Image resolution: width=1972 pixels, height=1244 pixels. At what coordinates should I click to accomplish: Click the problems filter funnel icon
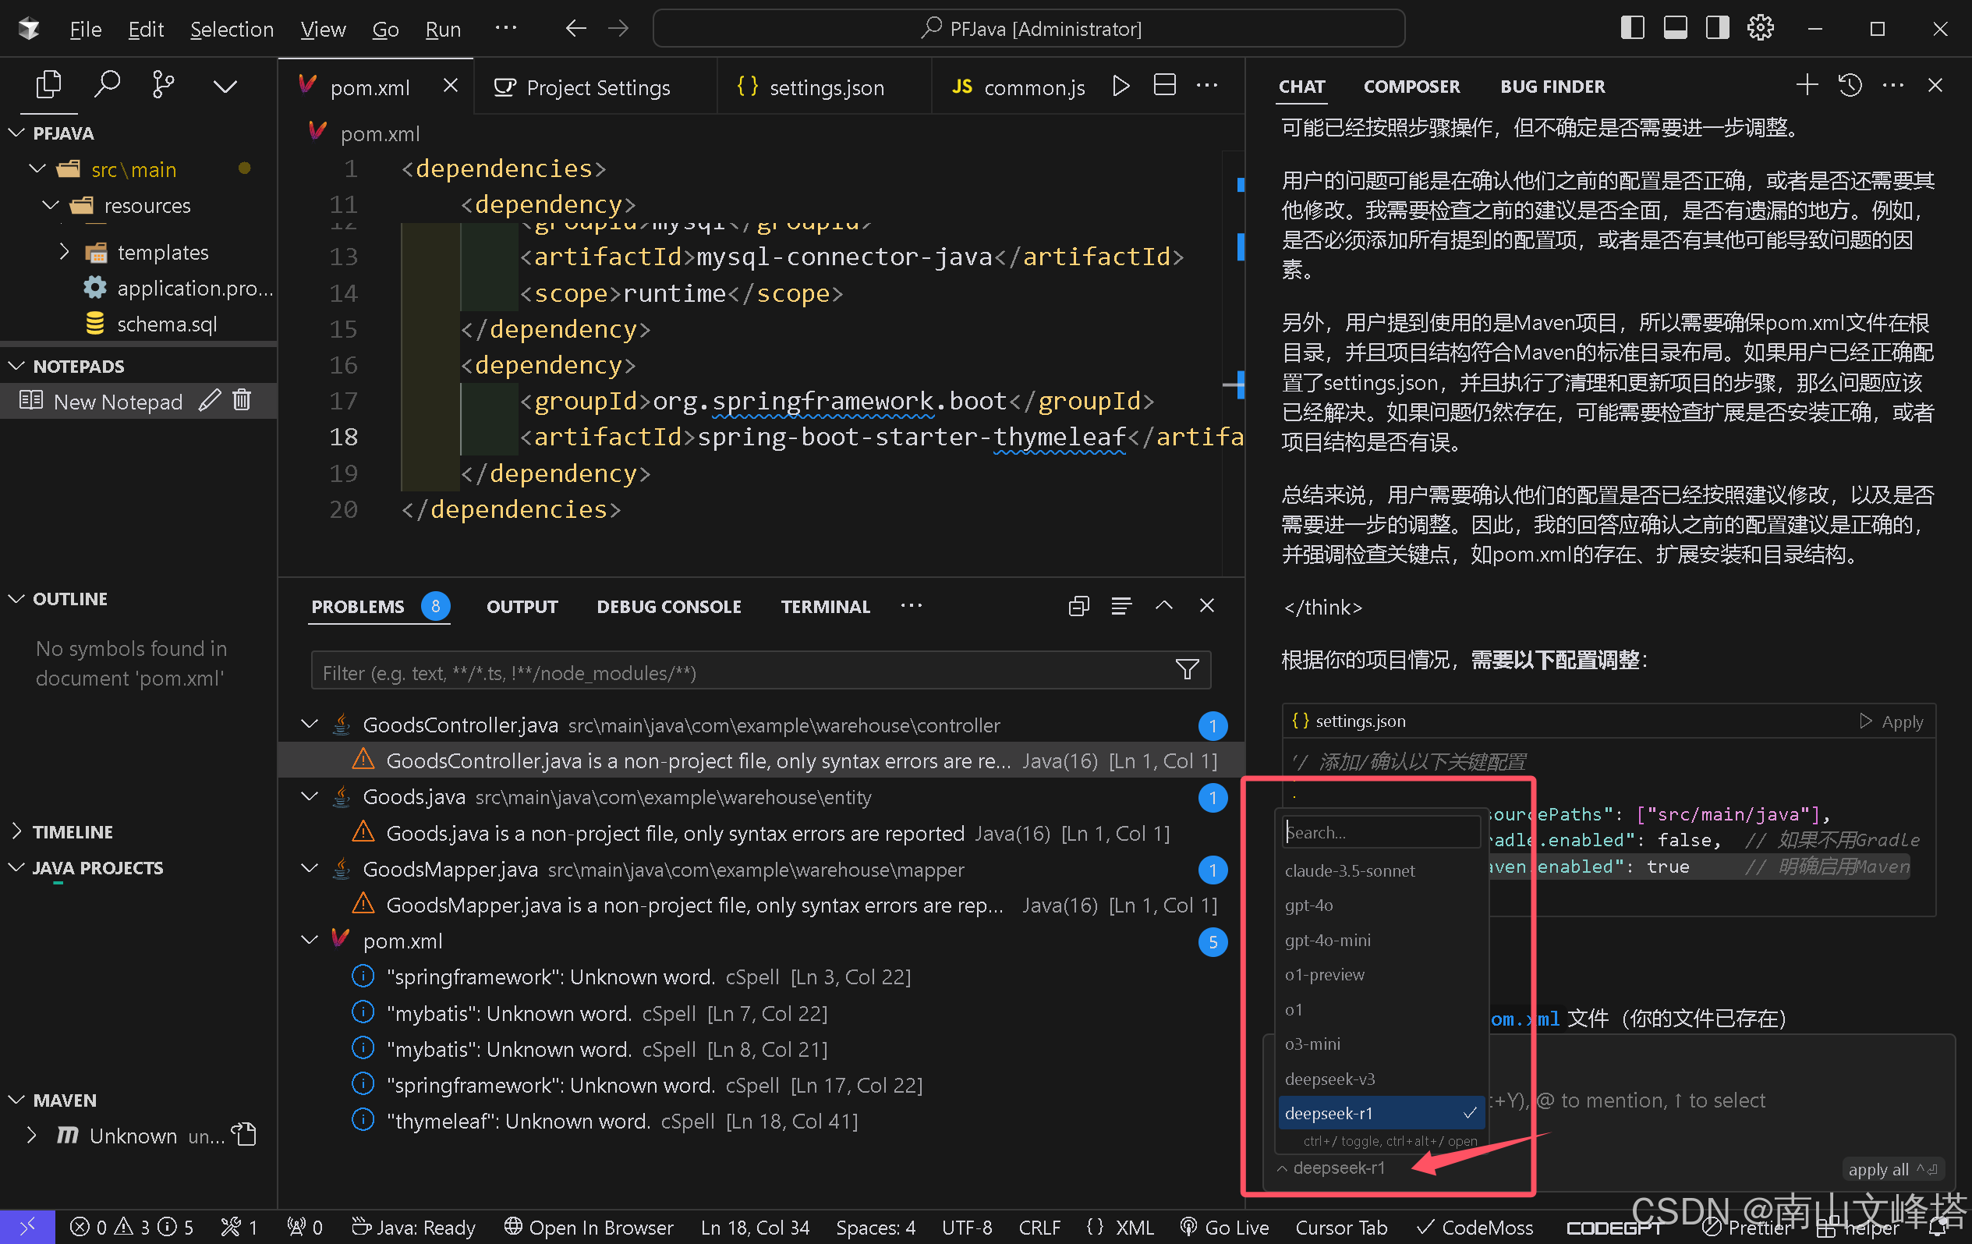(x=1187, y=671)
